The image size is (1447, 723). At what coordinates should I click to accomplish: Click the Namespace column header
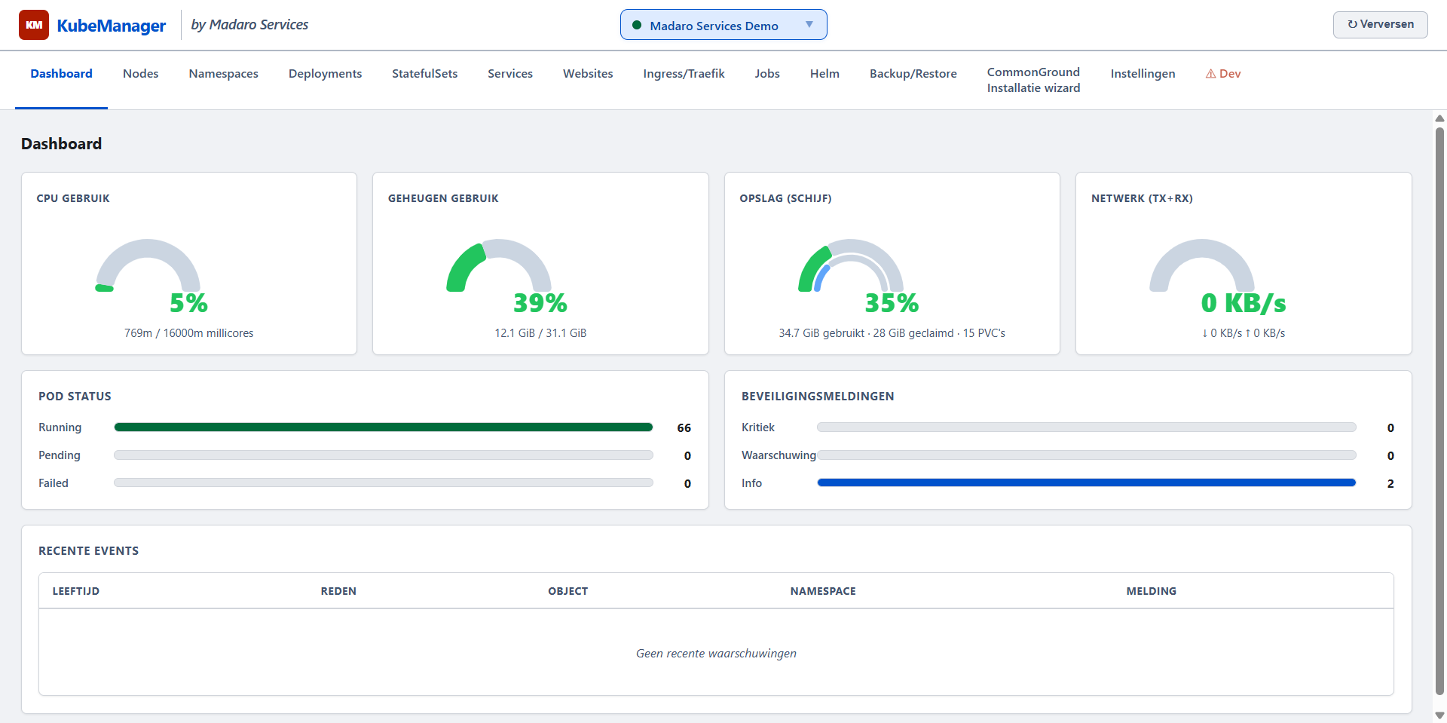pyautogui.click(x=823, y=591)
